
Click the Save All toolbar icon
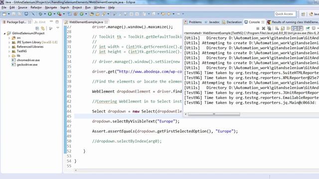tap(19, 14)
